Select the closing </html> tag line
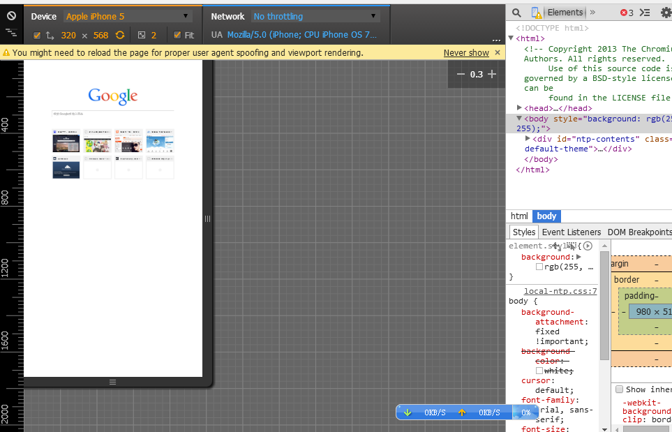 pyautogui.click(x=532, y=170)
